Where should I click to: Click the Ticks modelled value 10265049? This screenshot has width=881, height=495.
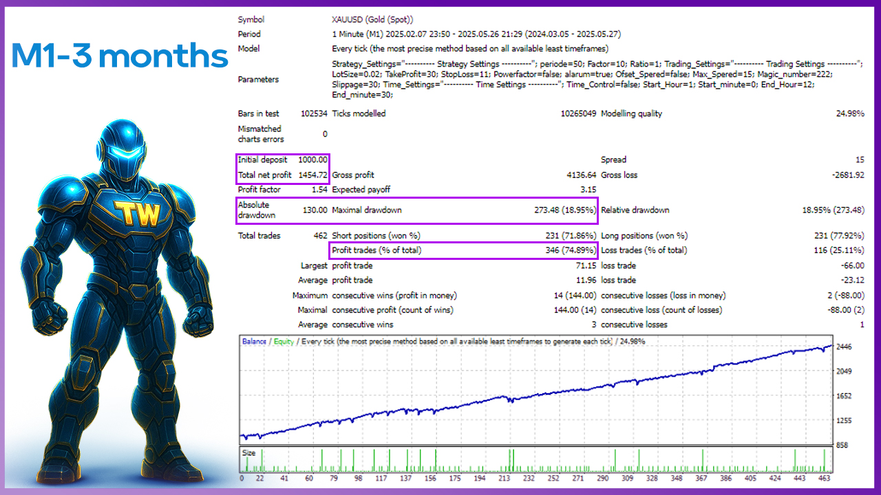(x=578, y=114)
